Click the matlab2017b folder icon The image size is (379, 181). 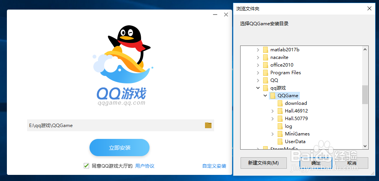pos(265,50)
